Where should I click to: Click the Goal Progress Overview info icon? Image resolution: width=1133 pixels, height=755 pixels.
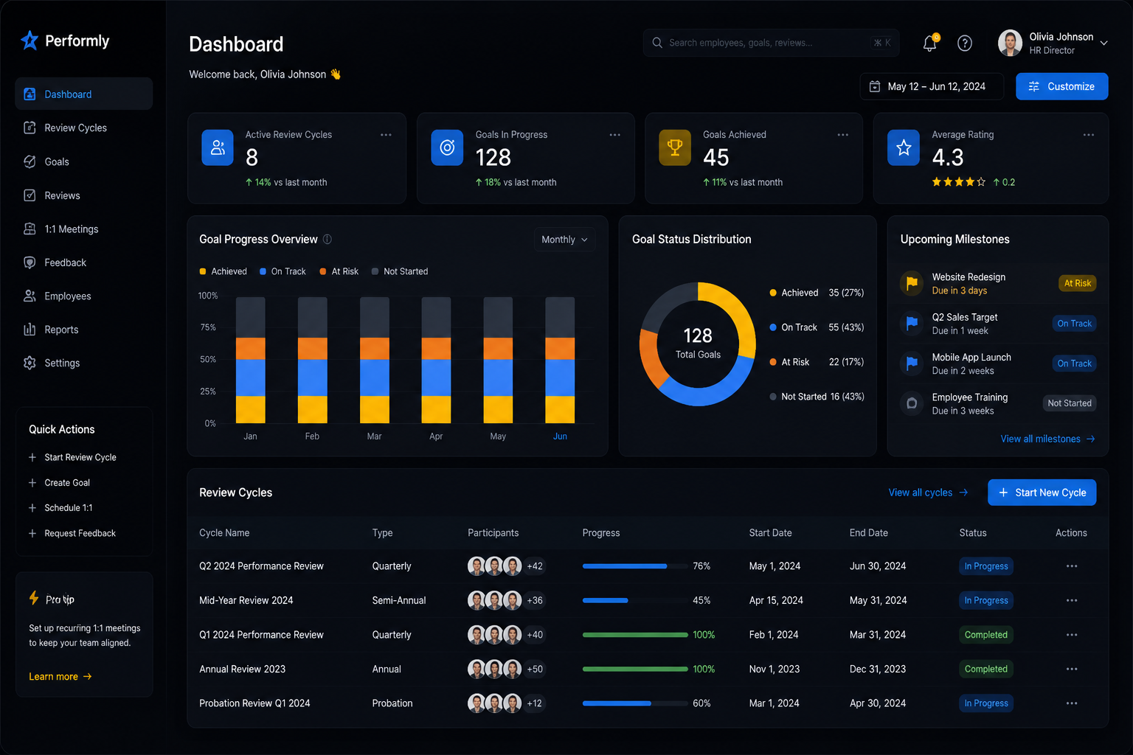click(x=328, y=240)
